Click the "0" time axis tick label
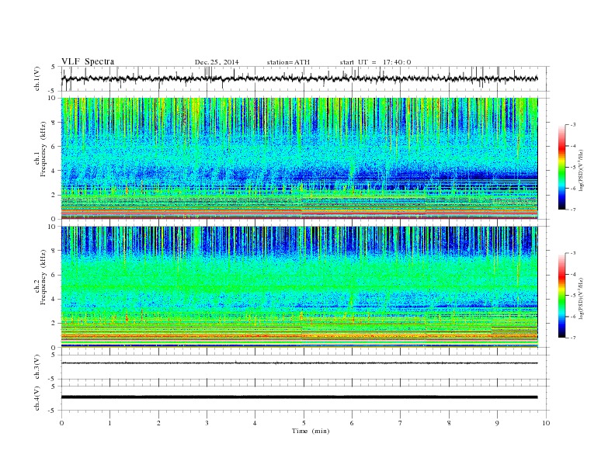615x475 pixels. [x=61, y=423]
